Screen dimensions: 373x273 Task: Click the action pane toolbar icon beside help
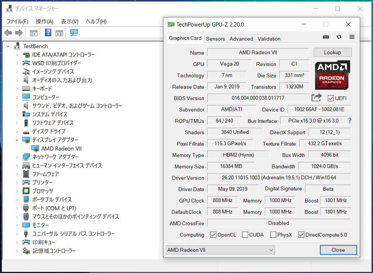pos(59,33)
